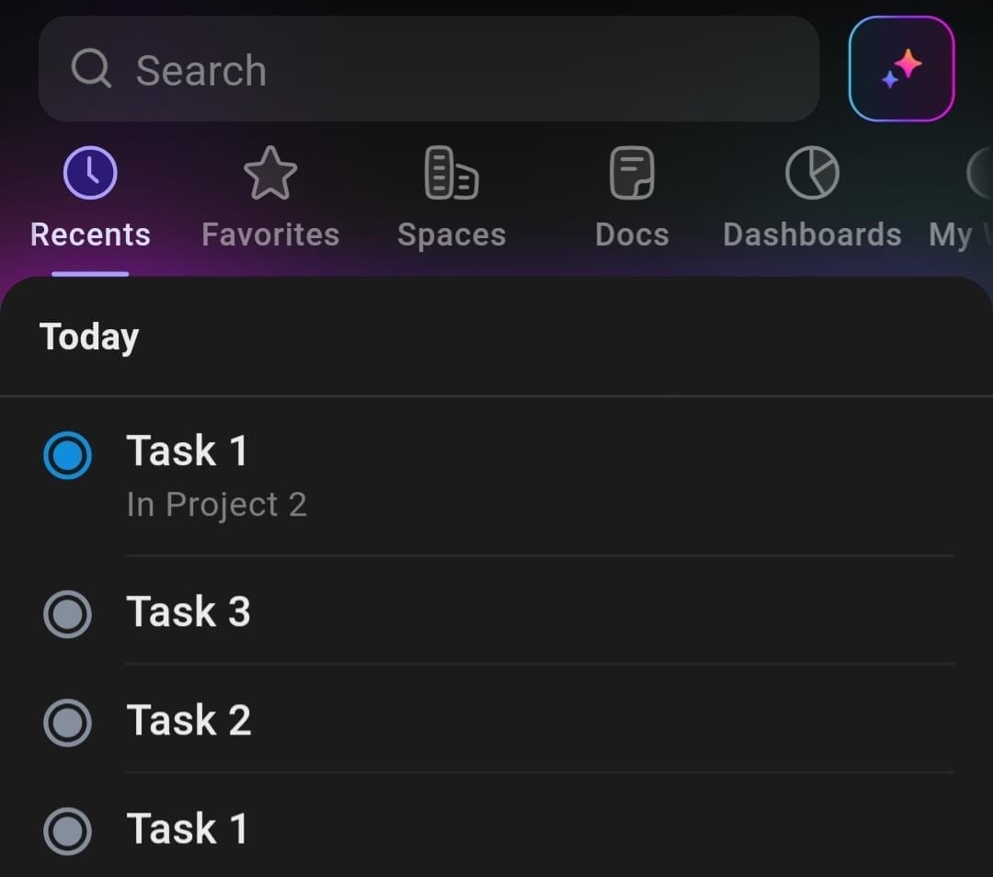Mark Task 3 via its status circle
993x877 pixels.
tap(67, 614)
